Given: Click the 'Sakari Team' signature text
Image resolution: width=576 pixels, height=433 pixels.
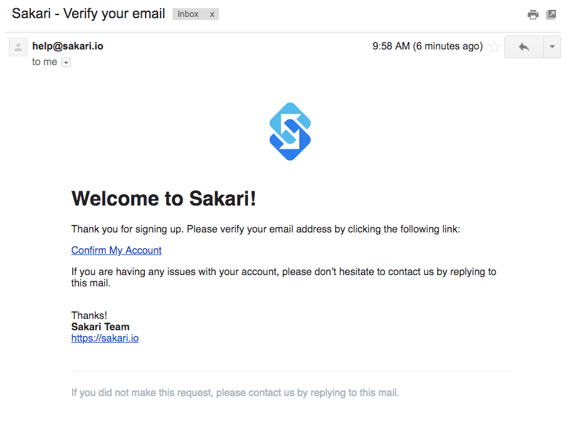Looking at the screenshot, I should click(100, 326).
